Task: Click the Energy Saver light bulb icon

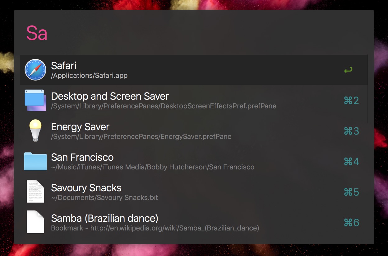Action: coord(35,131)
